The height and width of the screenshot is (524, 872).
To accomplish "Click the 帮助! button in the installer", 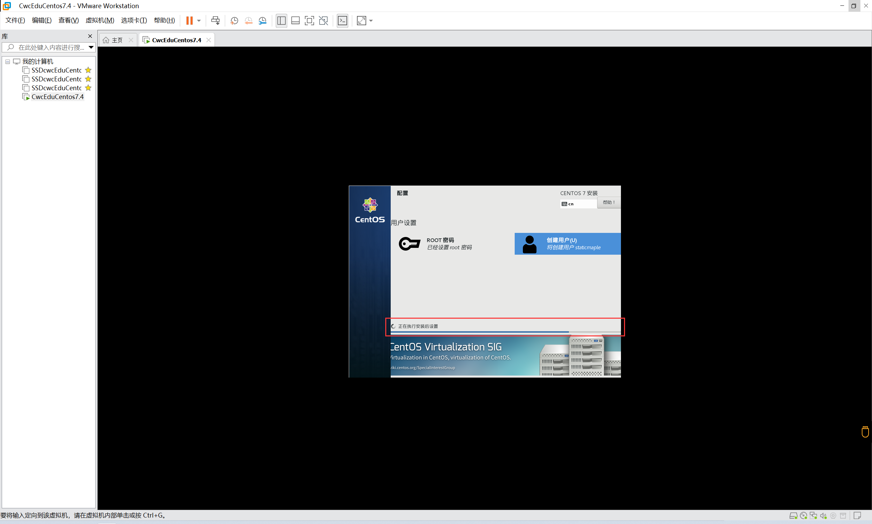I will click(x=609, y=202).
